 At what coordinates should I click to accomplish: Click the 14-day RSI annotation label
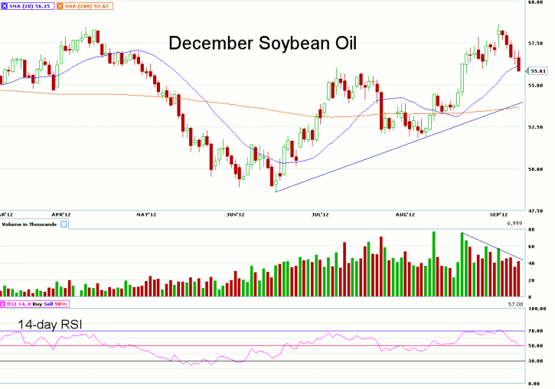49,324
